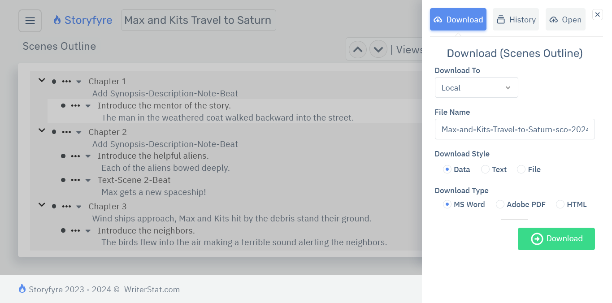
Task: Click the bullet icon beside the helpful aliens scene
Action: (x=64, y=156)
